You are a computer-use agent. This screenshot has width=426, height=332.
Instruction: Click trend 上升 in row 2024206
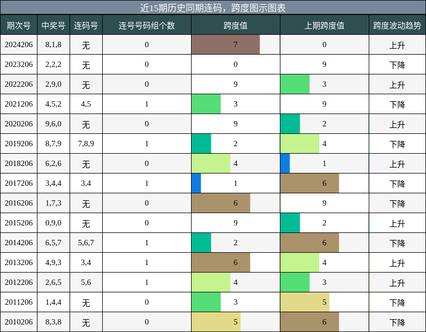[397, 45]
